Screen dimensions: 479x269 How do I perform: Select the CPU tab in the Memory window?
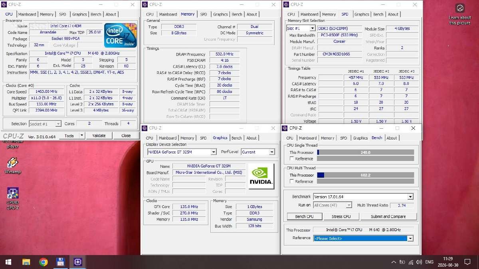(x=150, y=14)
